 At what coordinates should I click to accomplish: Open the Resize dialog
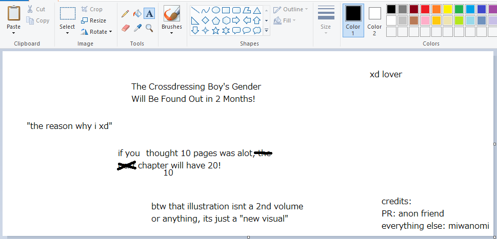pos(93,20)
